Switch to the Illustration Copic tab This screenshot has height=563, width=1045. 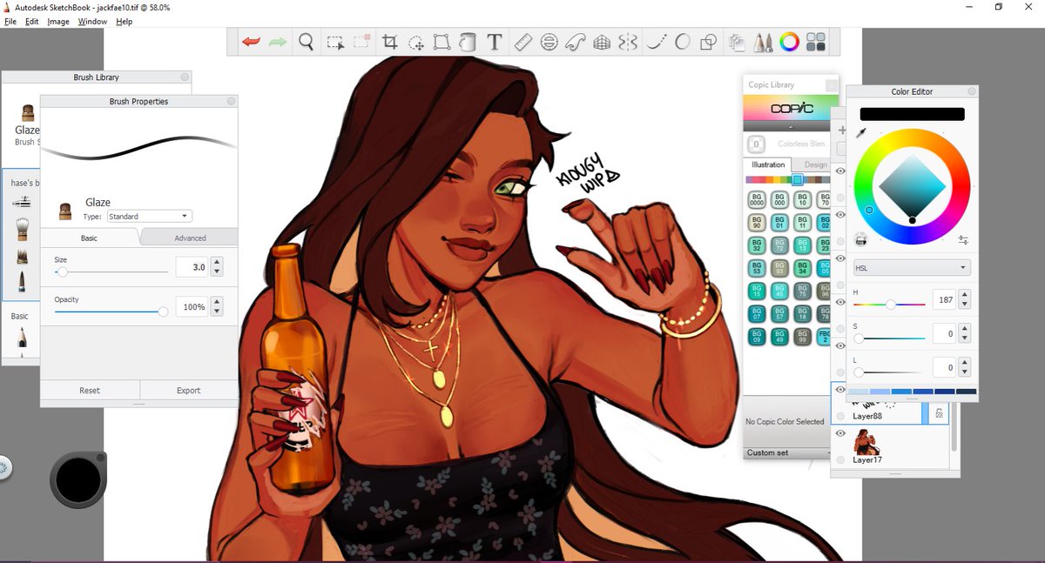(x=768, y=164)
